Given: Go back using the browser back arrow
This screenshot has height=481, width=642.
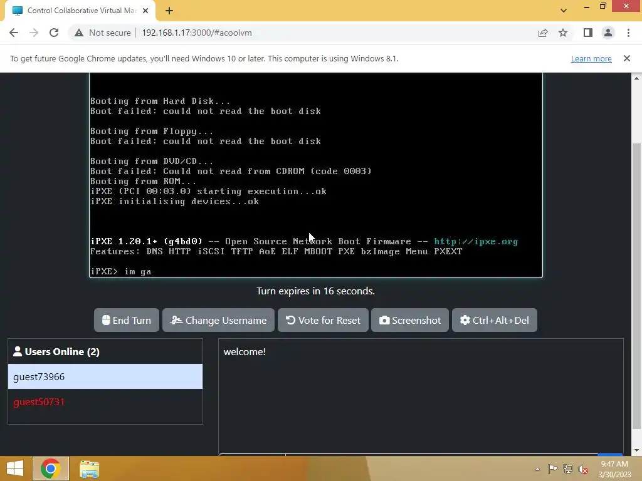Looking at the screenshot, I should [x=14, y=33].
